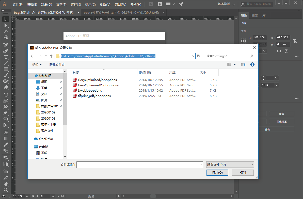The image size is (303, 199).
Task: Select the Perspective Grid tool
Action: tap(6, 125)
